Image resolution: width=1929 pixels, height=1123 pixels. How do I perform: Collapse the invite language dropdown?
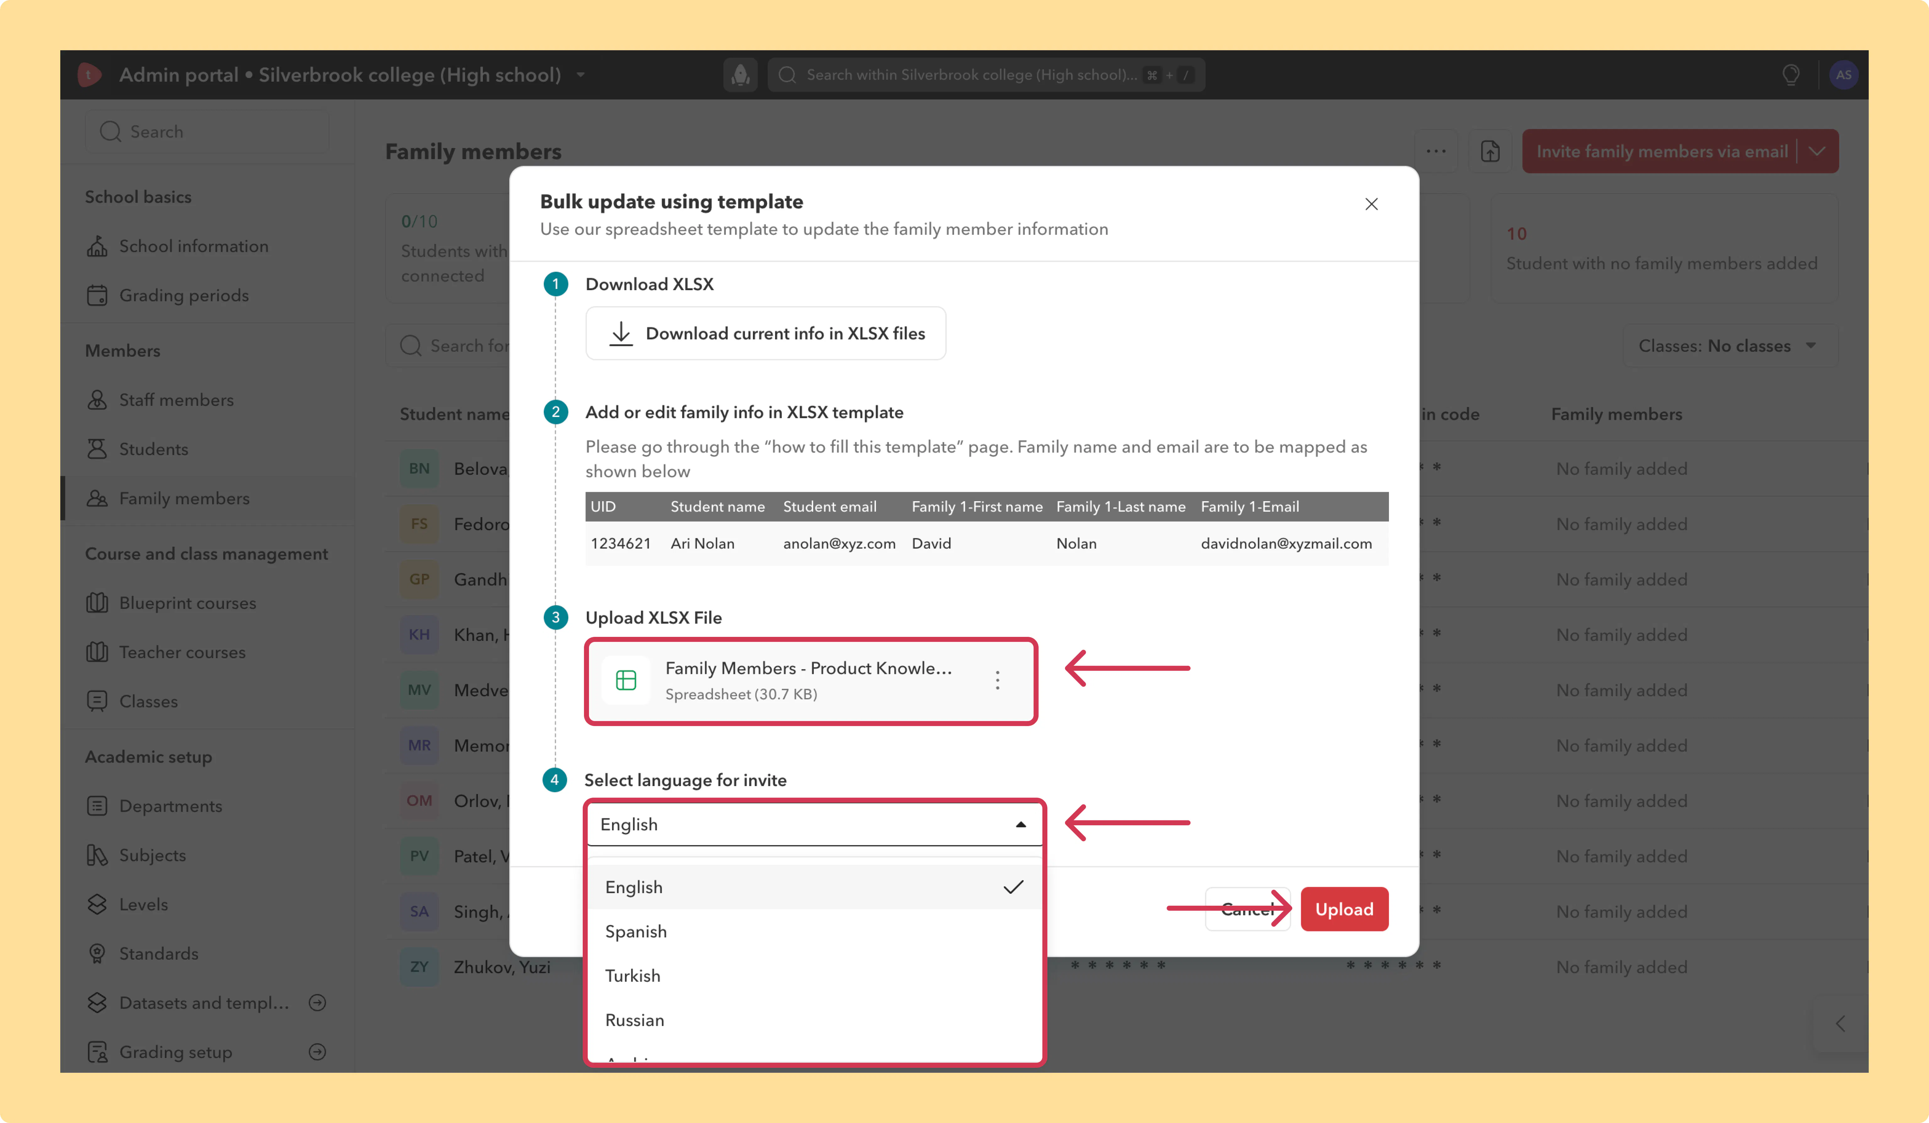tap(1021, 824)
